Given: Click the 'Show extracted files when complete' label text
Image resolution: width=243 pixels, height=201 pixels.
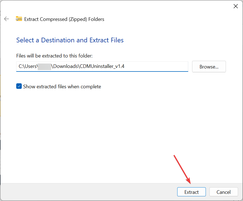Looking at the screenshot, I should (x=62, y=86).
